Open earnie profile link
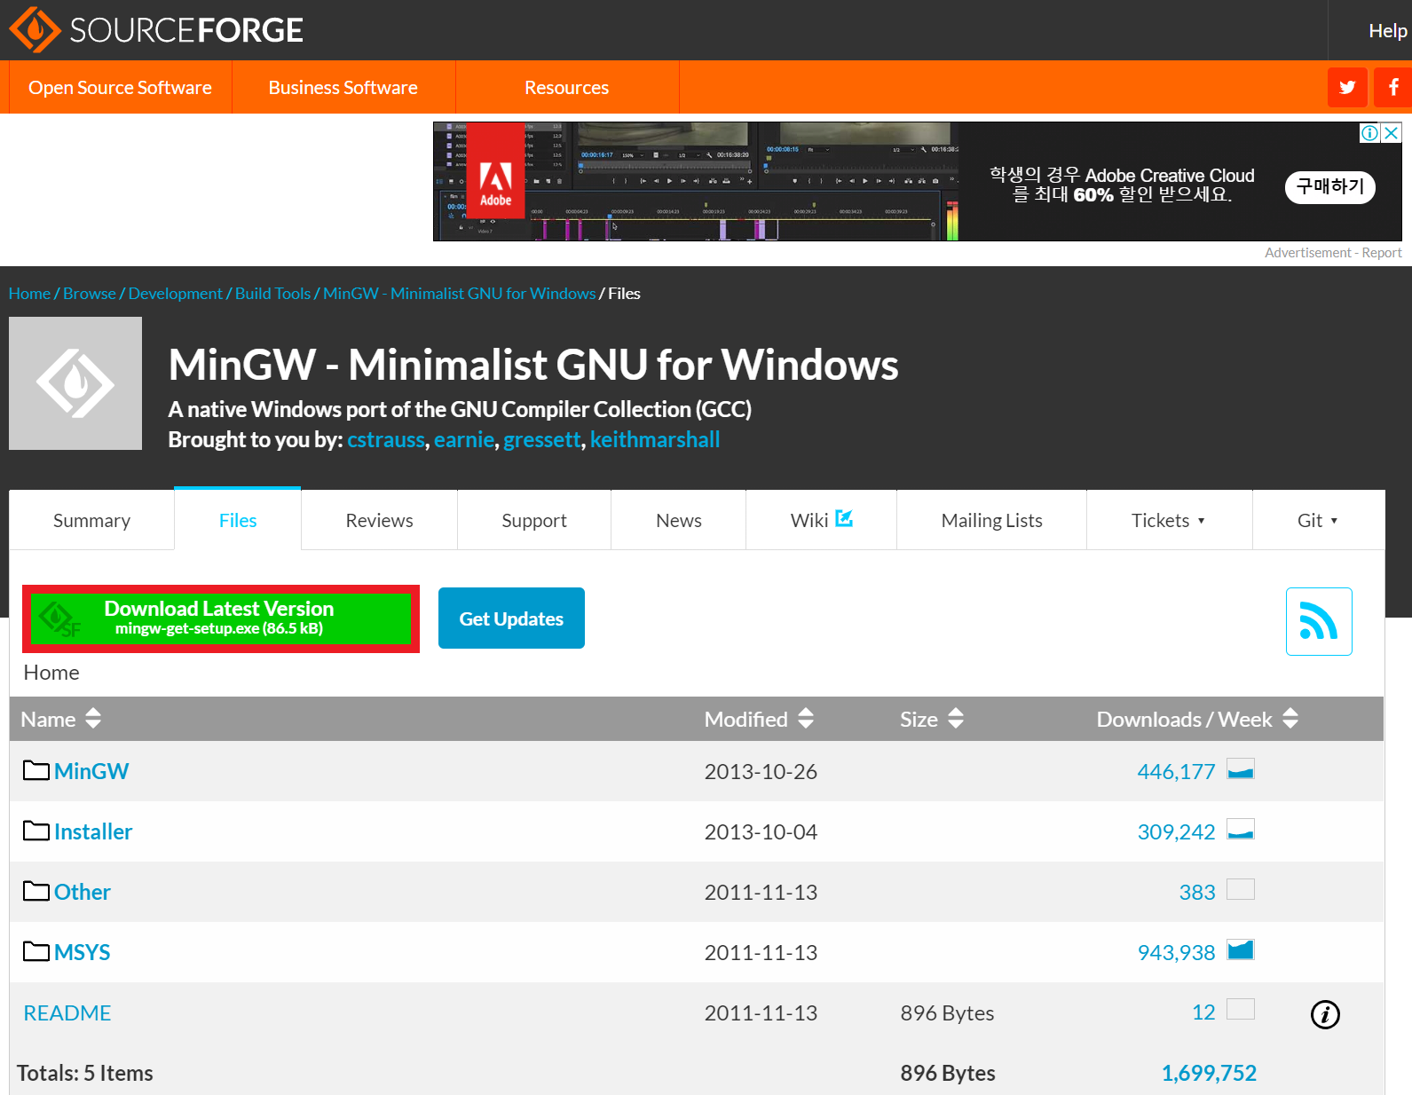Image resolution: width=1412 pixels, height=1095 pixels. (464, 440)
